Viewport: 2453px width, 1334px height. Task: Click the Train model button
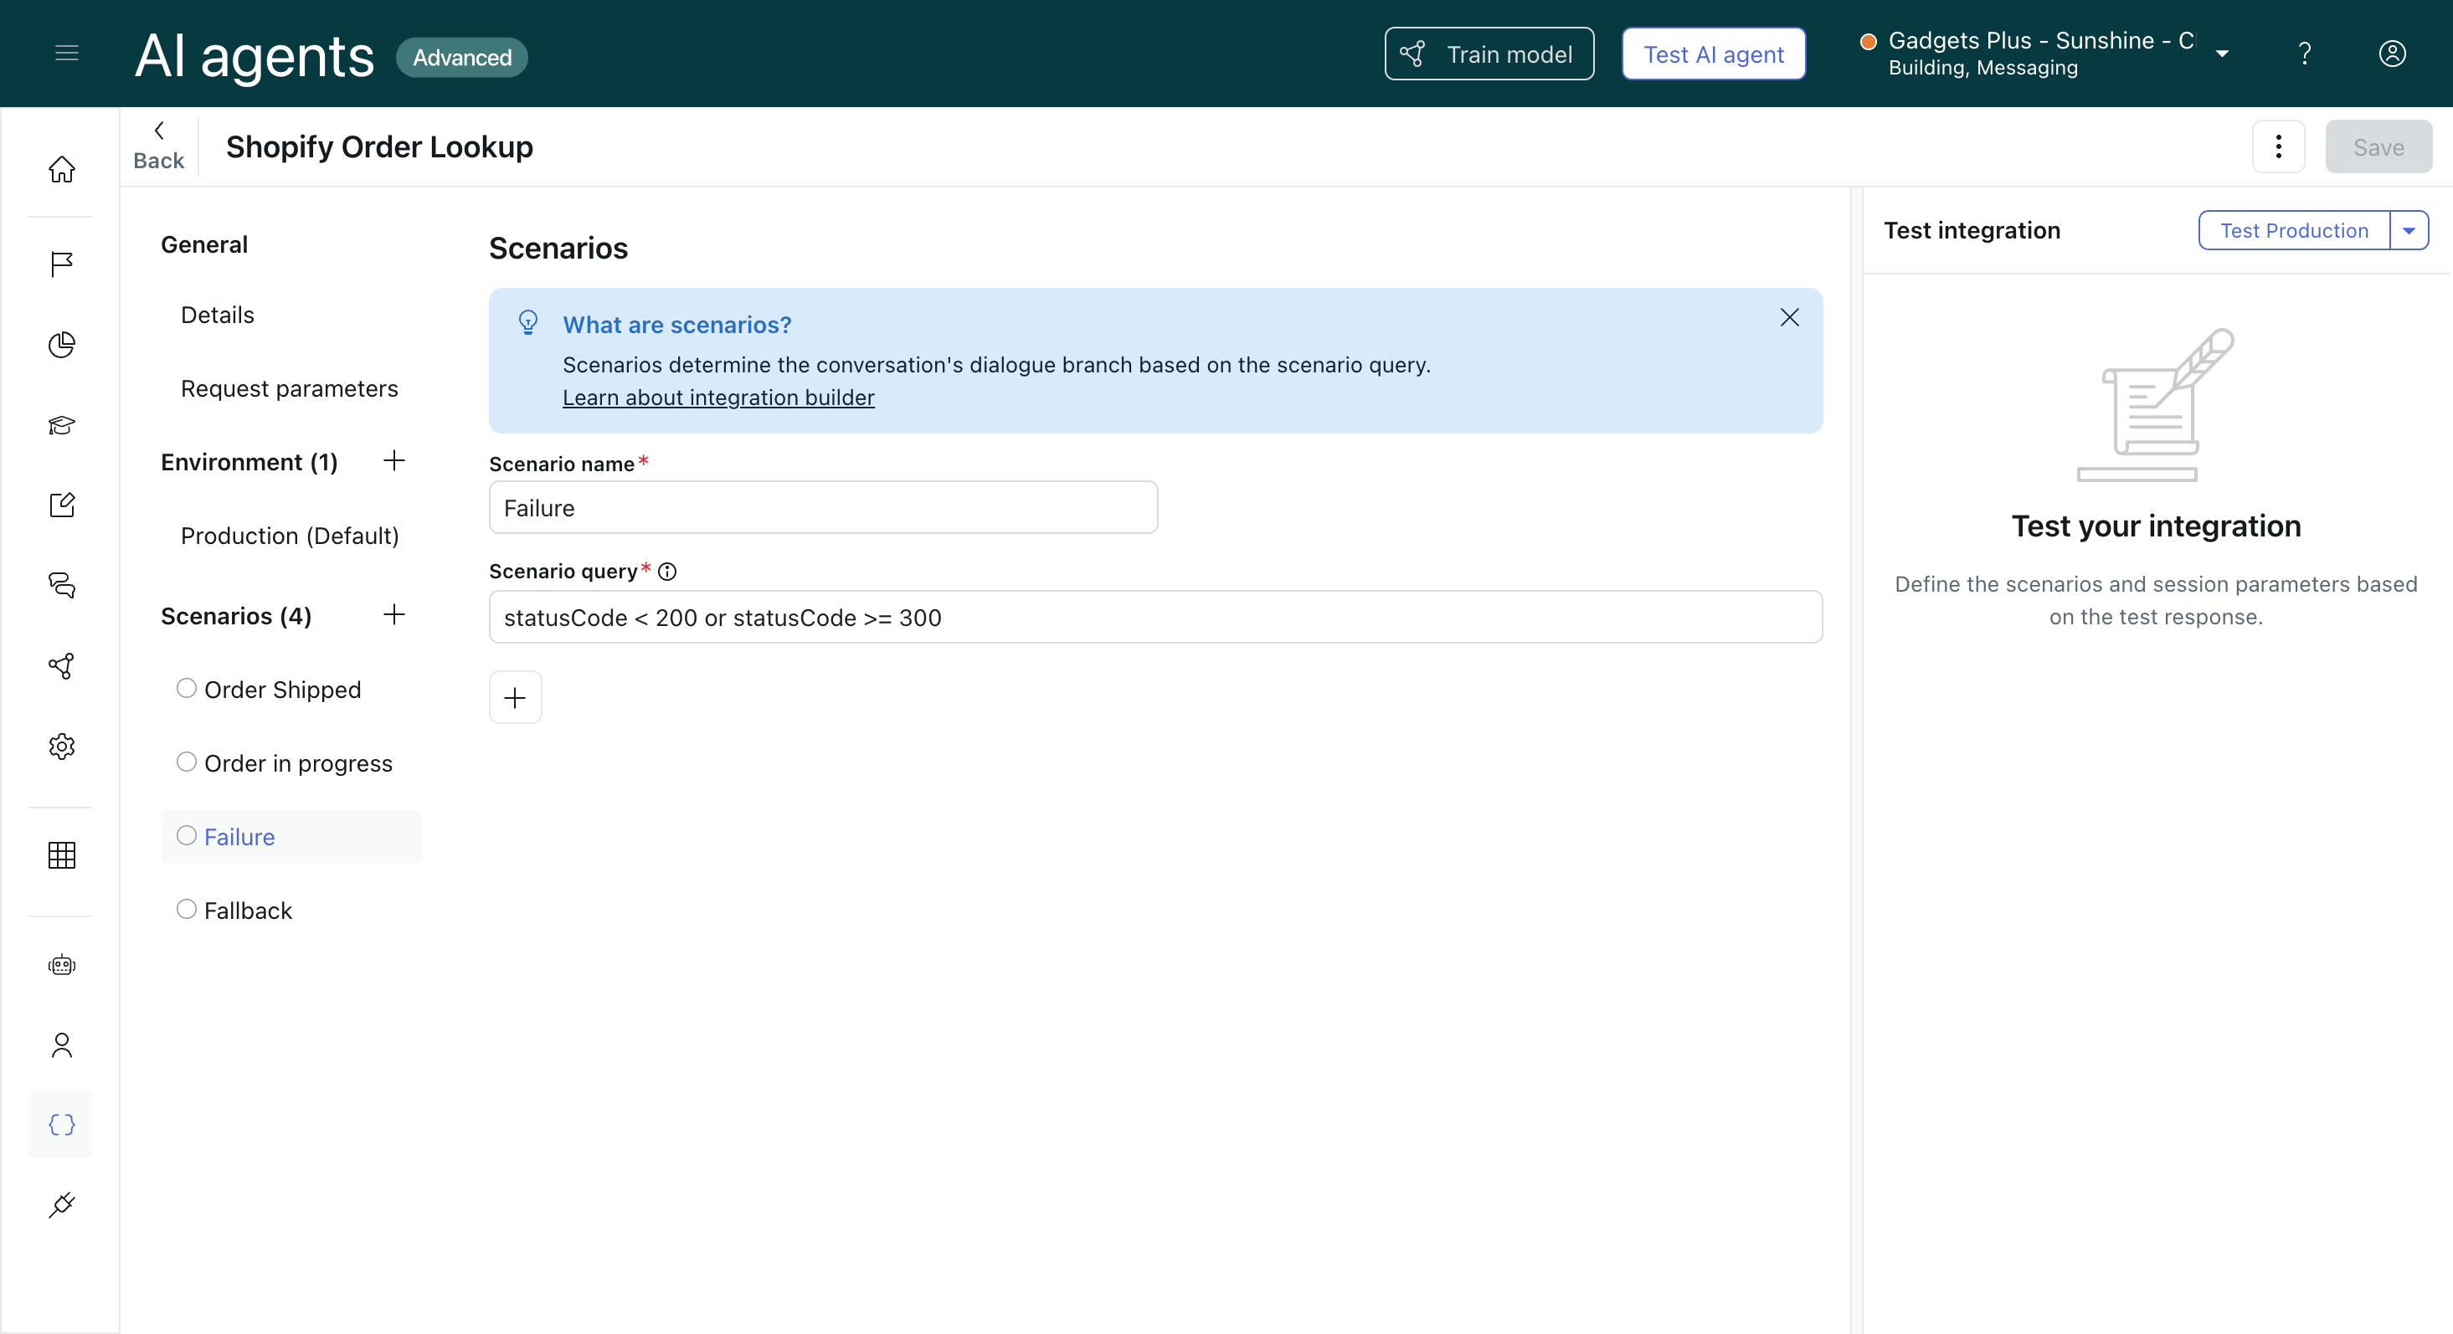[1489, 54]
